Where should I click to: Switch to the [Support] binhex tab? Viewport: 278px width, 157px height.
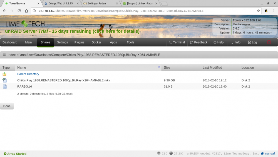point(140,3)
